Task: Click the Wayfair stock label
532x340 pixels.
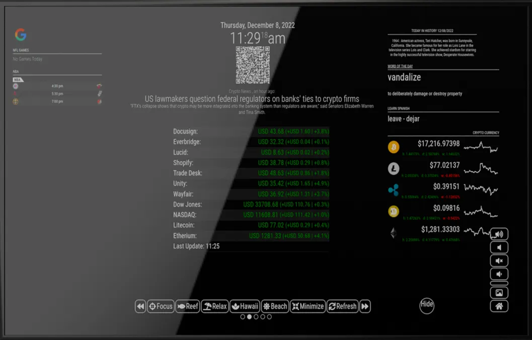Action: [183, 194]
